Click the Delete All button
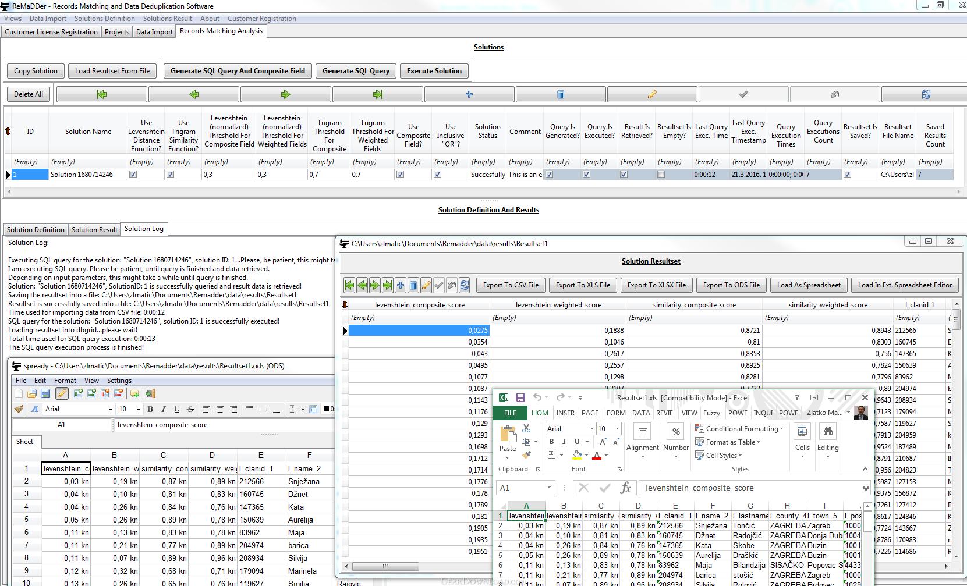 (x=29, y=94)
